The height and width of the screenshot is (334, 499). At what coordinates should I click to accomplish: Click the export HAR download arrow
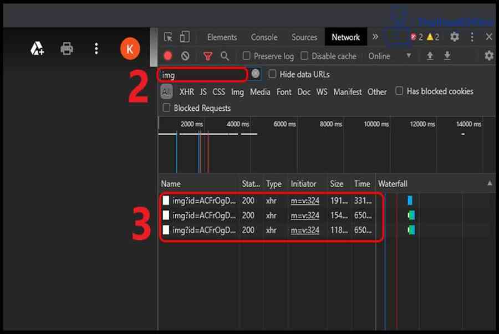[447, 56]
